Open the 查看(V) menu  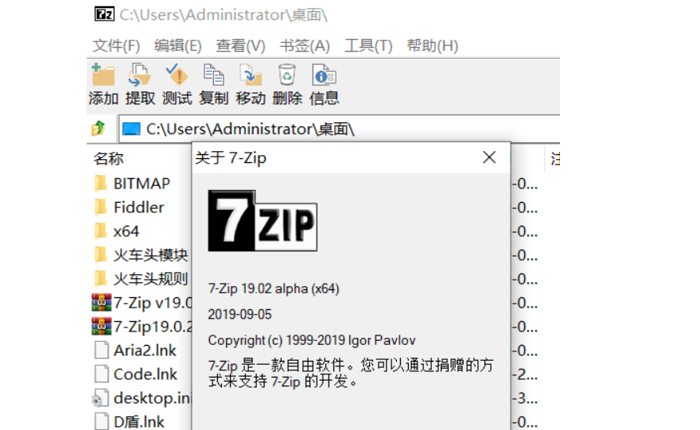point(240,45)
